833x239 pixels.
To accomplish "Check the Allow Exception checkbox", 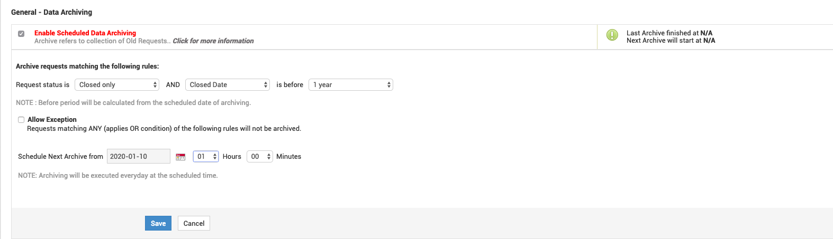I will point(21,120).
